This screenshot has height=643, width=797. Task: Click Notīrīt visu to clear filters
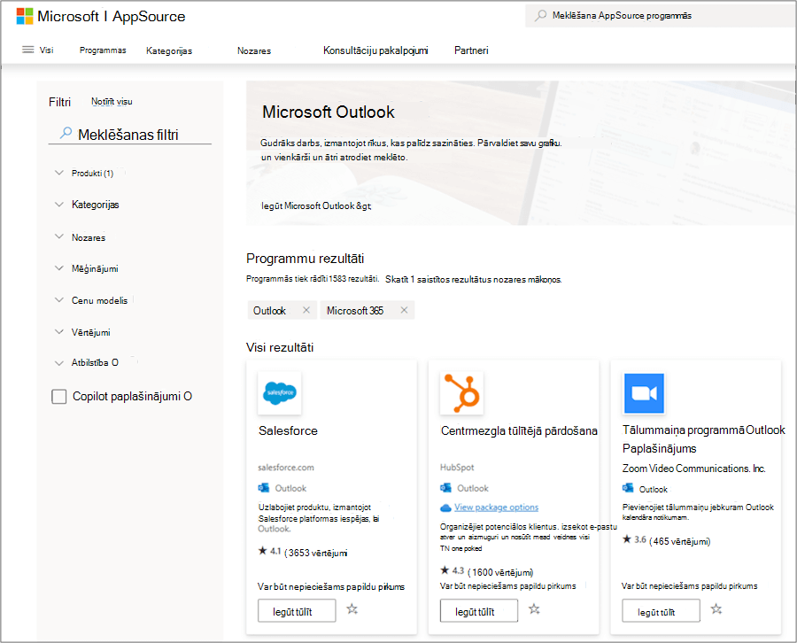(112, 102)
